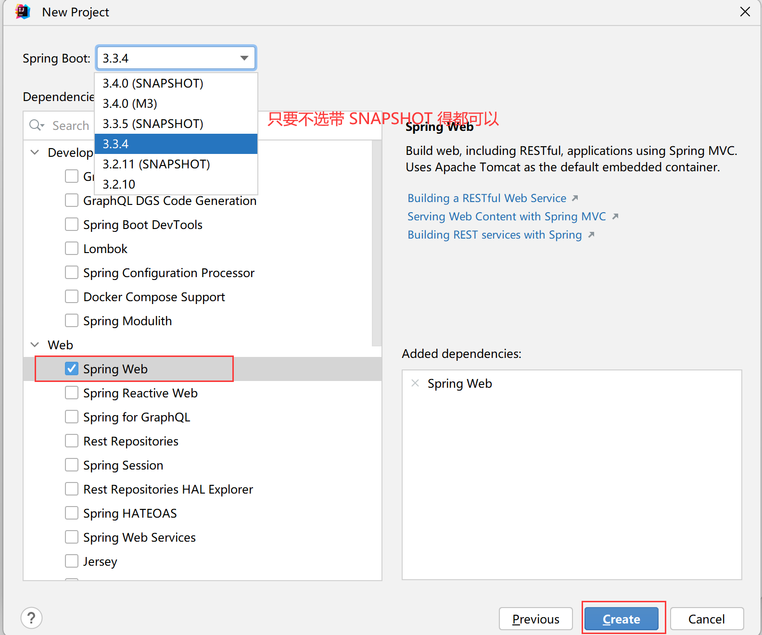Check Rest Repositories HAL Explorer
762x635 pixels.
tap(72, 489)
